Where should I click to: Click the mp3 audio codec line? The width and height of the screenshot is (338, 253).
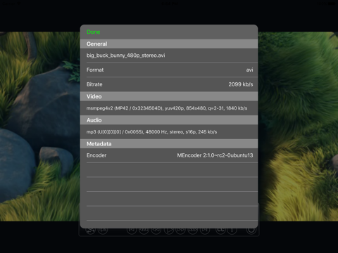[151, 132]
